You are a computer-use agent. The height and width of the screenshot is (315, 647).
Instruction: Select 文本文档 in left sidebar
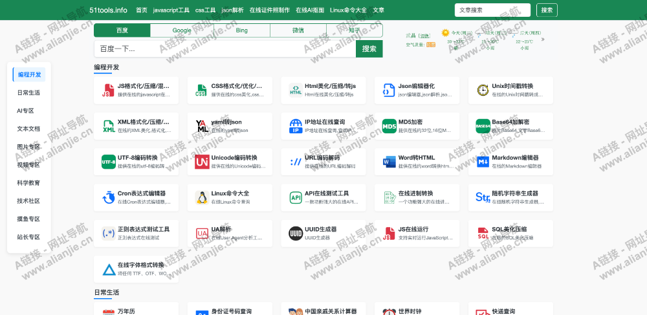[29, 129]
